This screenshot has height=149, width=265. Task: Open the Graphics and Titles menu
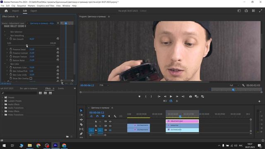46,6
